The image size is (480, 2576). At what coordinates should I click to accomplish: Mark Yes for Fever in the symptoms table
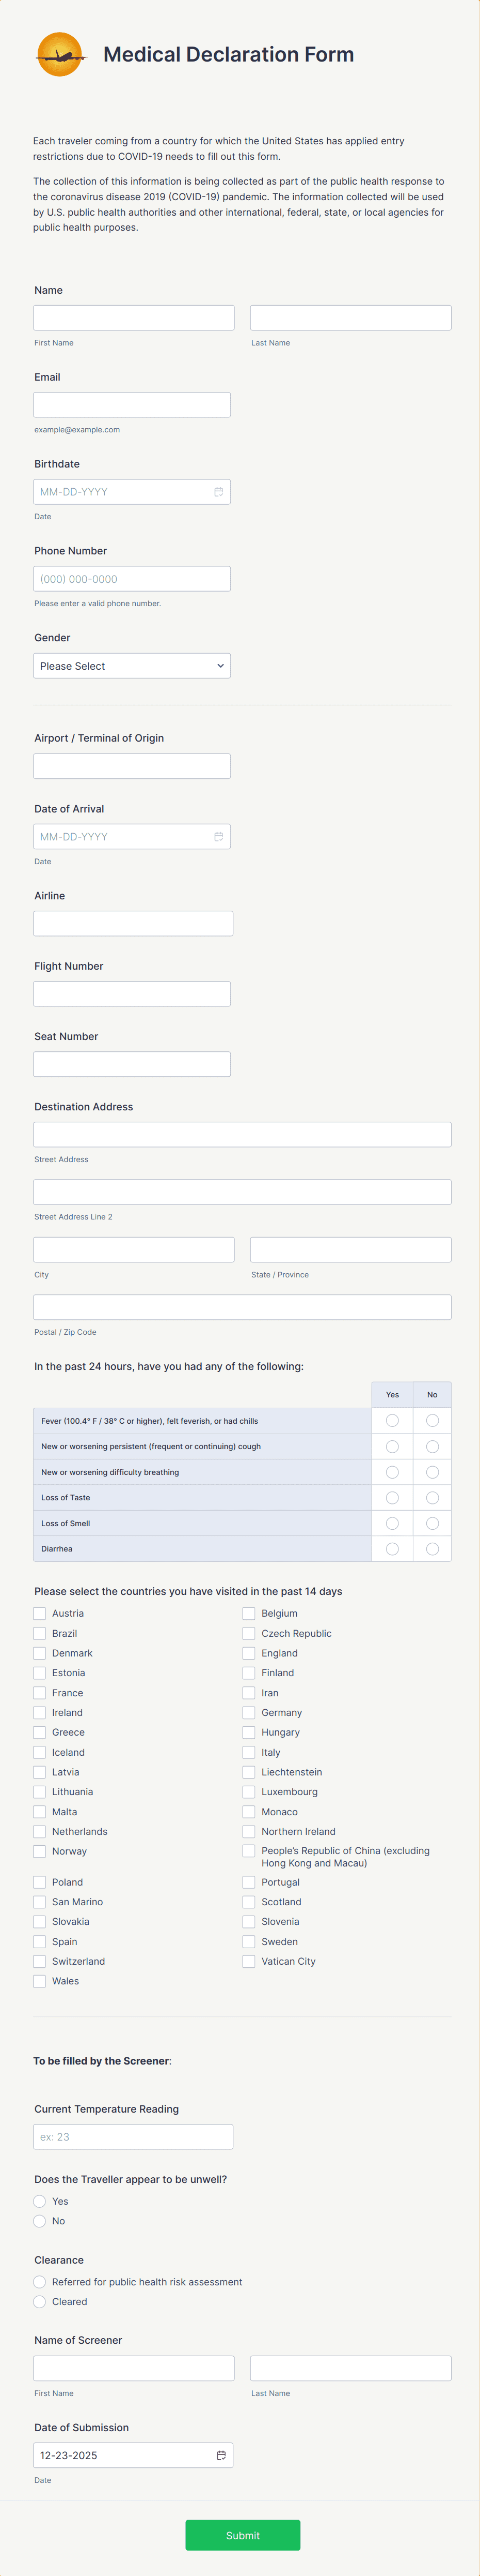392,1420
